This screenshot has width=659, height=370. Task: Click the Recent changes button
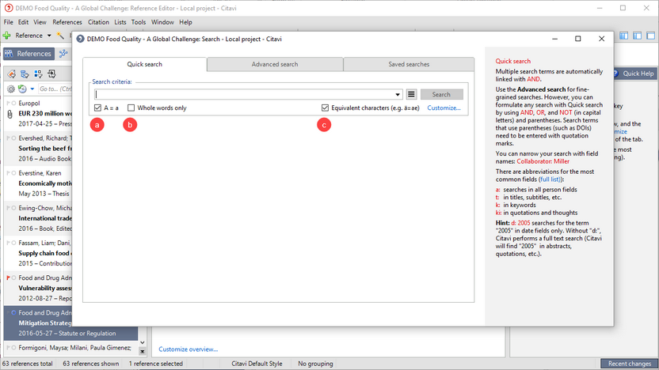click(629, 364)
